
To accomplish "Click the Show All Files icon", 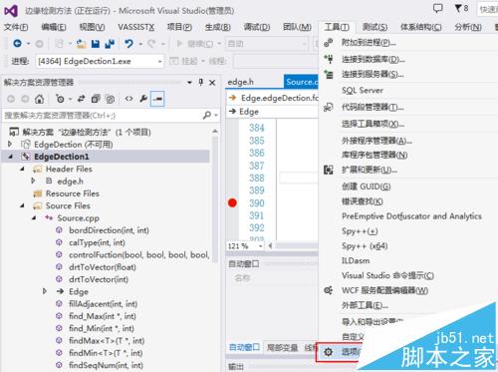I will pyautogui.click(x=110, y=99).
